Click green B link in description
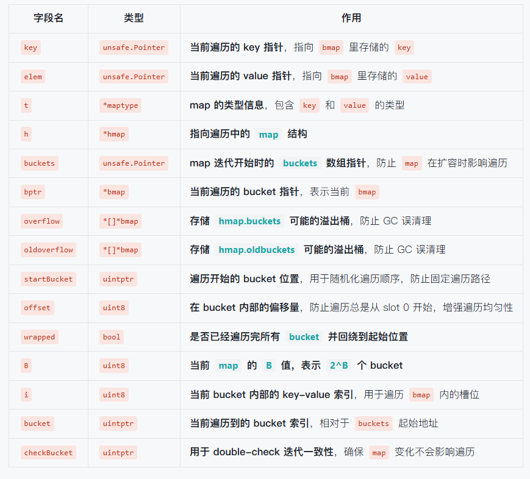The height and width of the screenshot is (479, 530). pos(269,366)
